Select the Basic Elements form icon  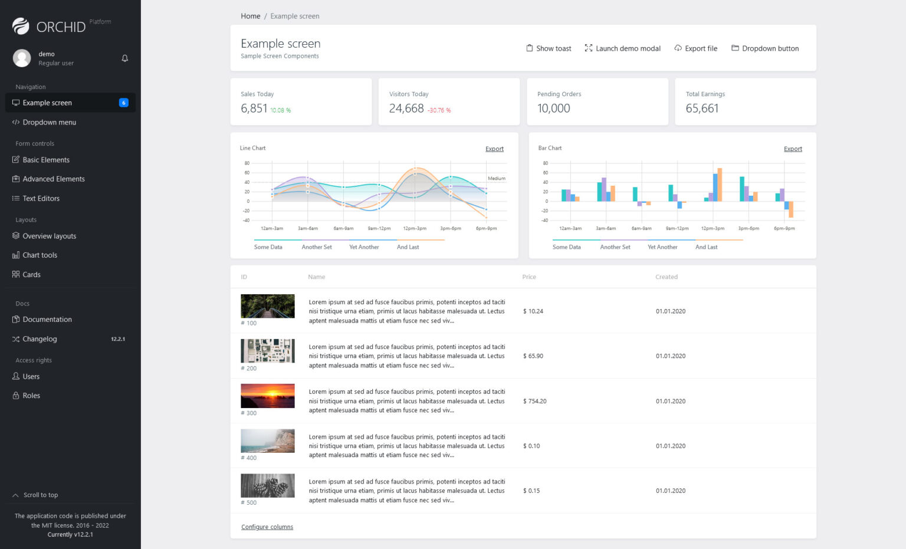tap(16, 160)
